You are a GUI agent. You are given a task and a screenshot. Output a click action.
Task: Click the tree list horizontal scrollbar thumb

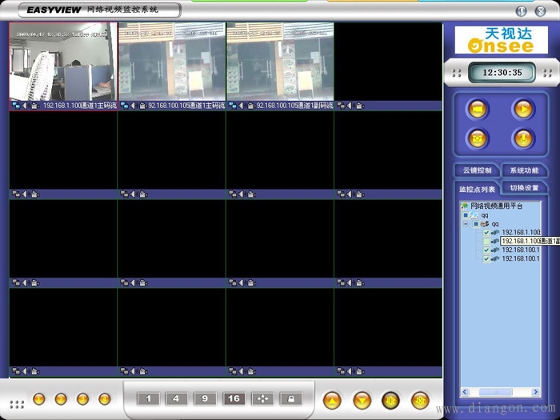click(495, 392)
